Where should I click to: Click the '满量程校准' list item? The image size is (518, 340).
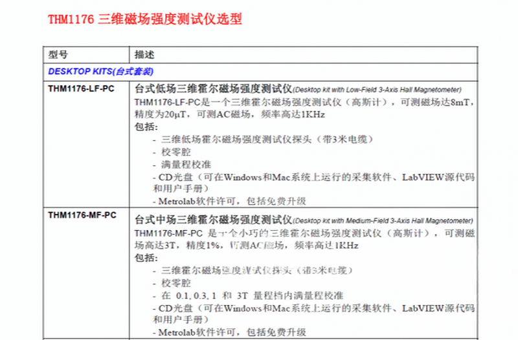(x=186, y=165)
